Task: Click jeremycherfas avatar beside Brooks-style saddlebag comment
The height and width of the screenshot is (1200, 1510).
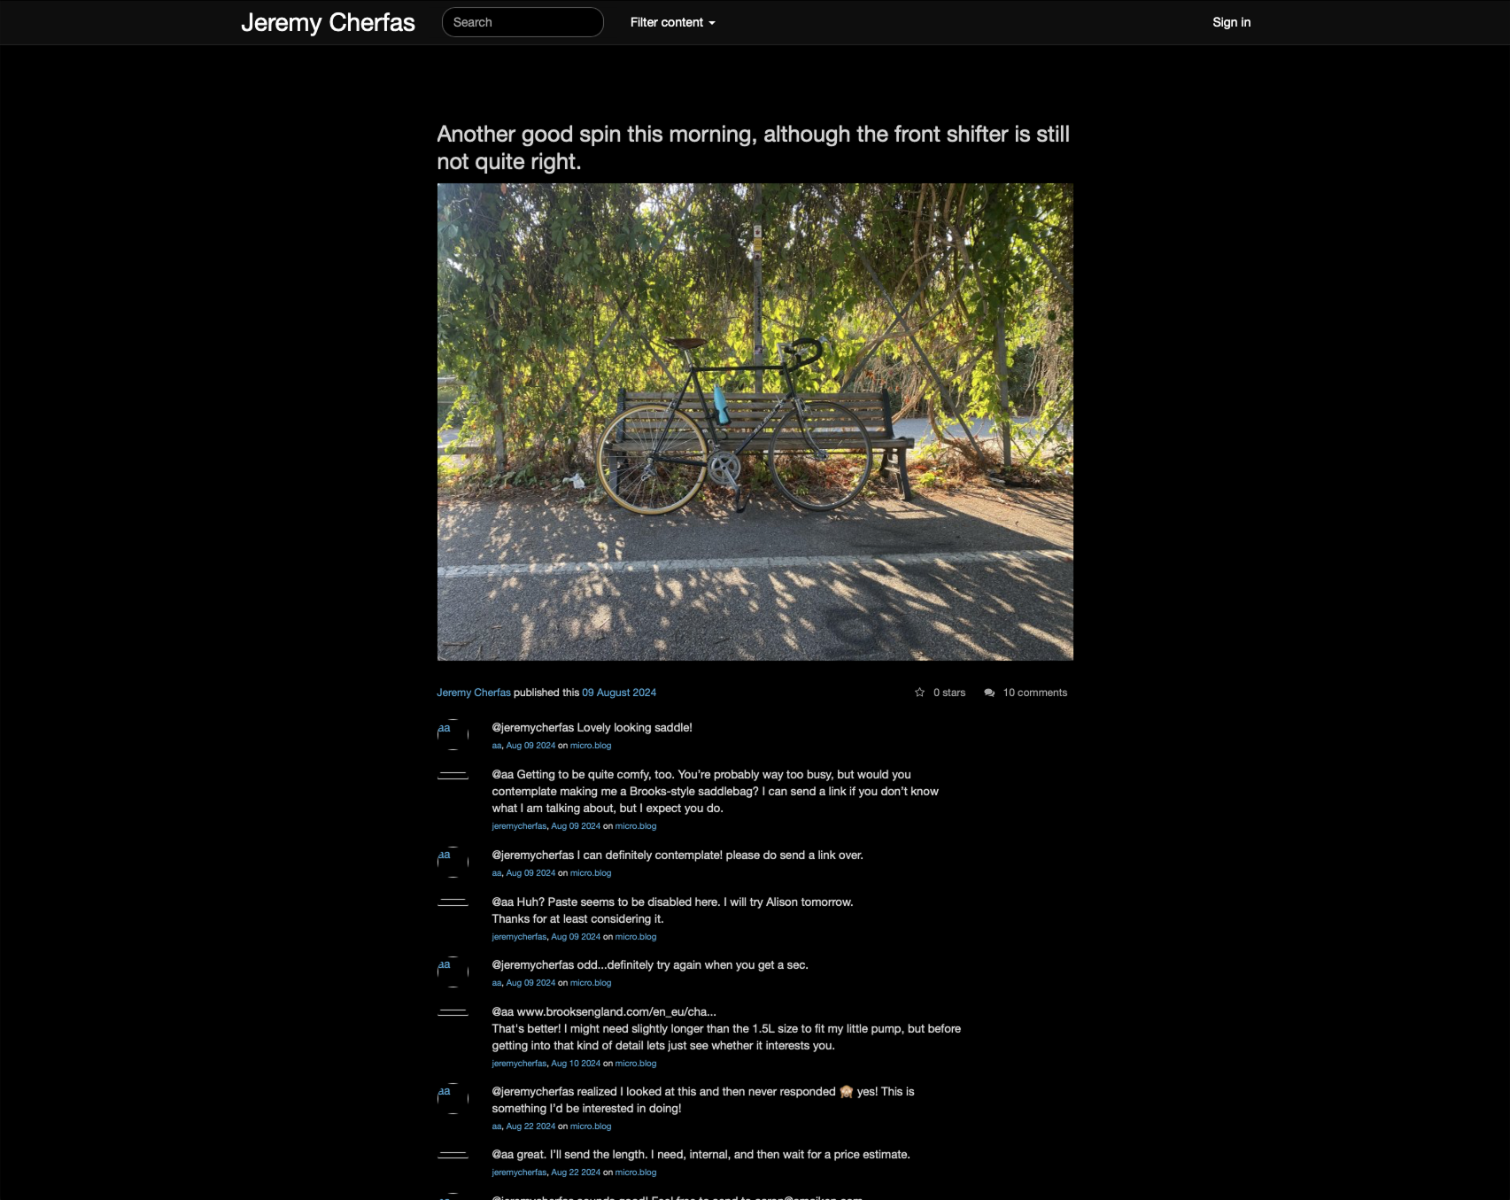Action: click(453, 776)
